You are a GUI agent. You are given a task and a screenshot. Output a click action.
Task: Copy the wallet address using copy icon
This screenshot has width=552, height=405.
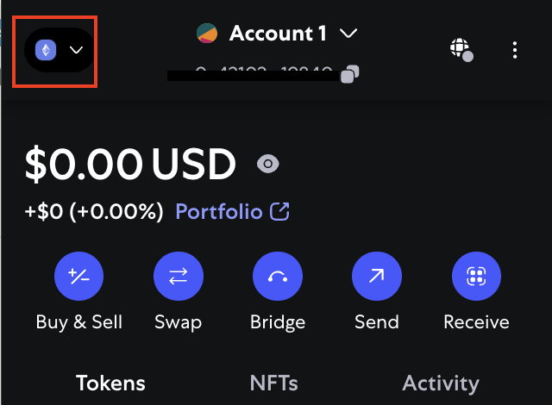tap(350, 74)
